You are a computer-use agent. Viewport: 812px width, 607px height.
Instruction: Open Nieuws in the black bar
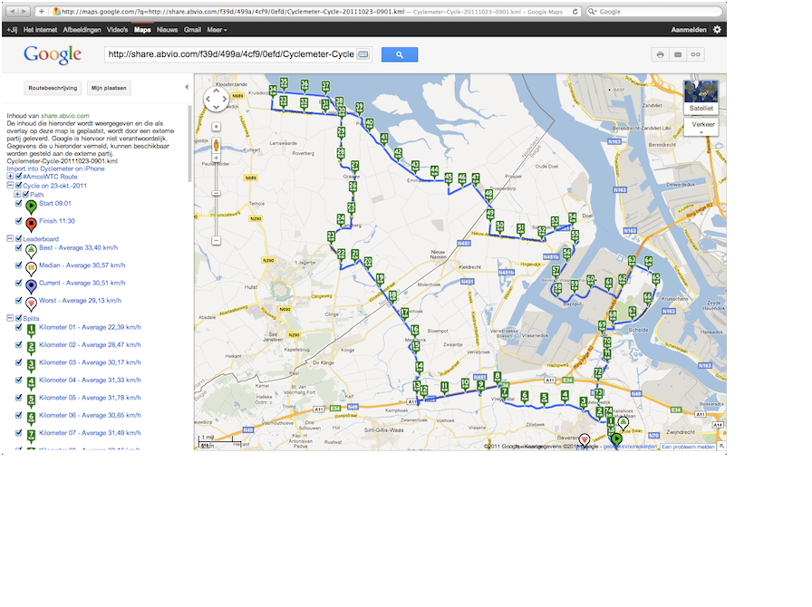(x=167, y=30)
